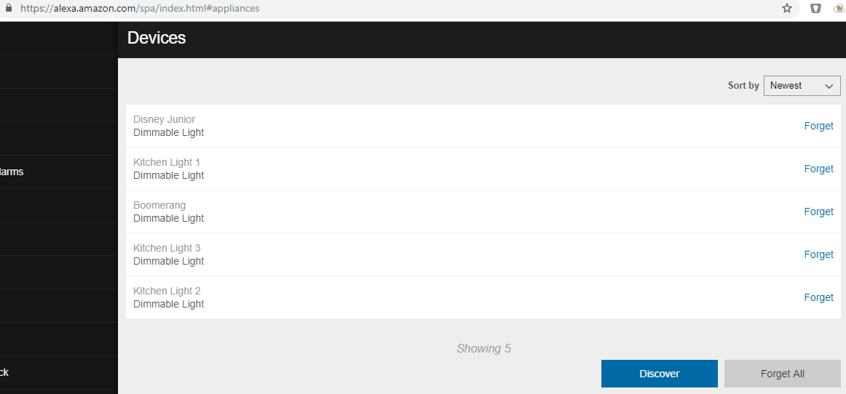Select the Boomerang device name
This screenshot has width=846, height=394.
(159, 205)
